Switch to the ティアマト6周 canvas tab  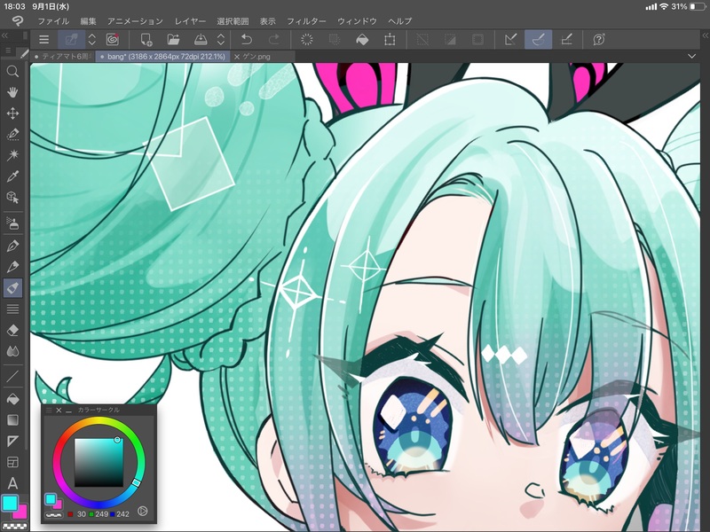point(63,57)
